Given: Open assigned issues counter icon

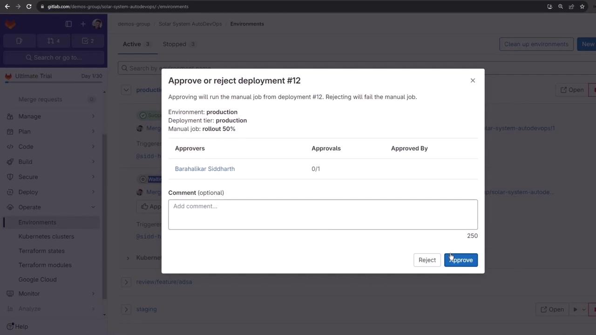Looking at the screenshot, I should pyautogui.click(x=20, y=41).
